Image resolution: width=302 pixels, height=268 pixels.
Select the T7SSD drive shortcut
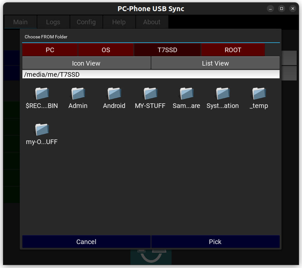coord(167,50)
